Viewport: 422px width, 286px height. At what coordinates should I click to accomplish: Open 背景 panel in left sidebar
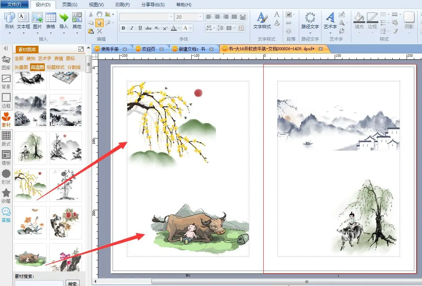[6, 81]
